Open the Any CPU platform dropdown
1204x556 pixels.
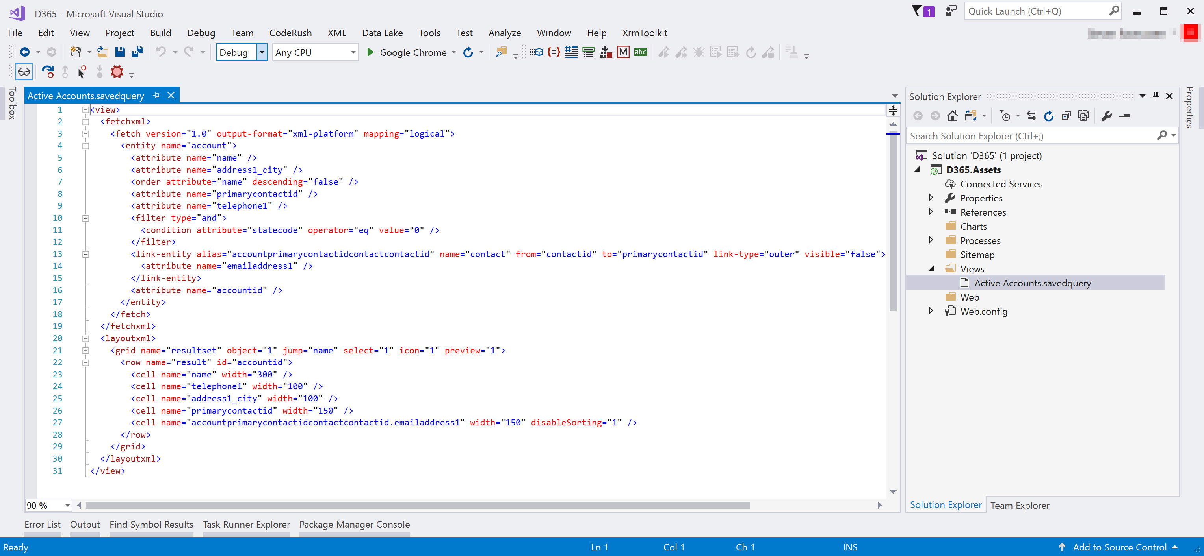(x=353, y=52)
